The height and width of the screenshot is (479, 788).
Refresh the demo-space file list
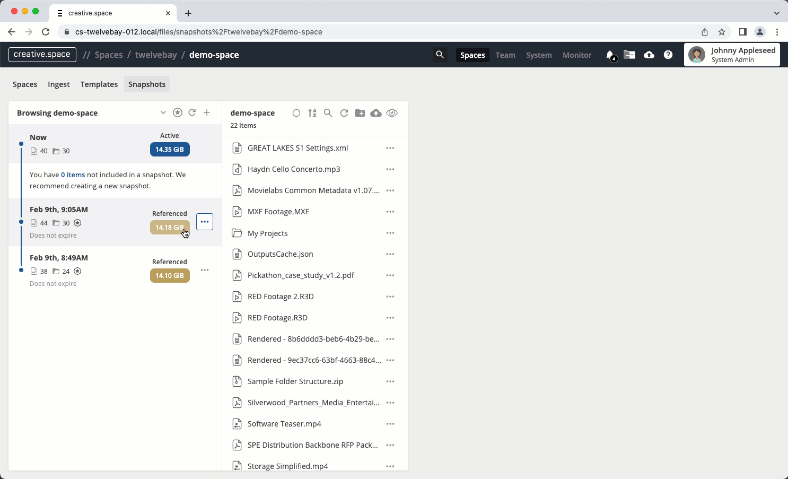[344, 113]
